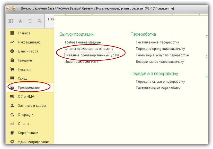Open the Главное section
213x149 pixels.
(x=24, y=33)
